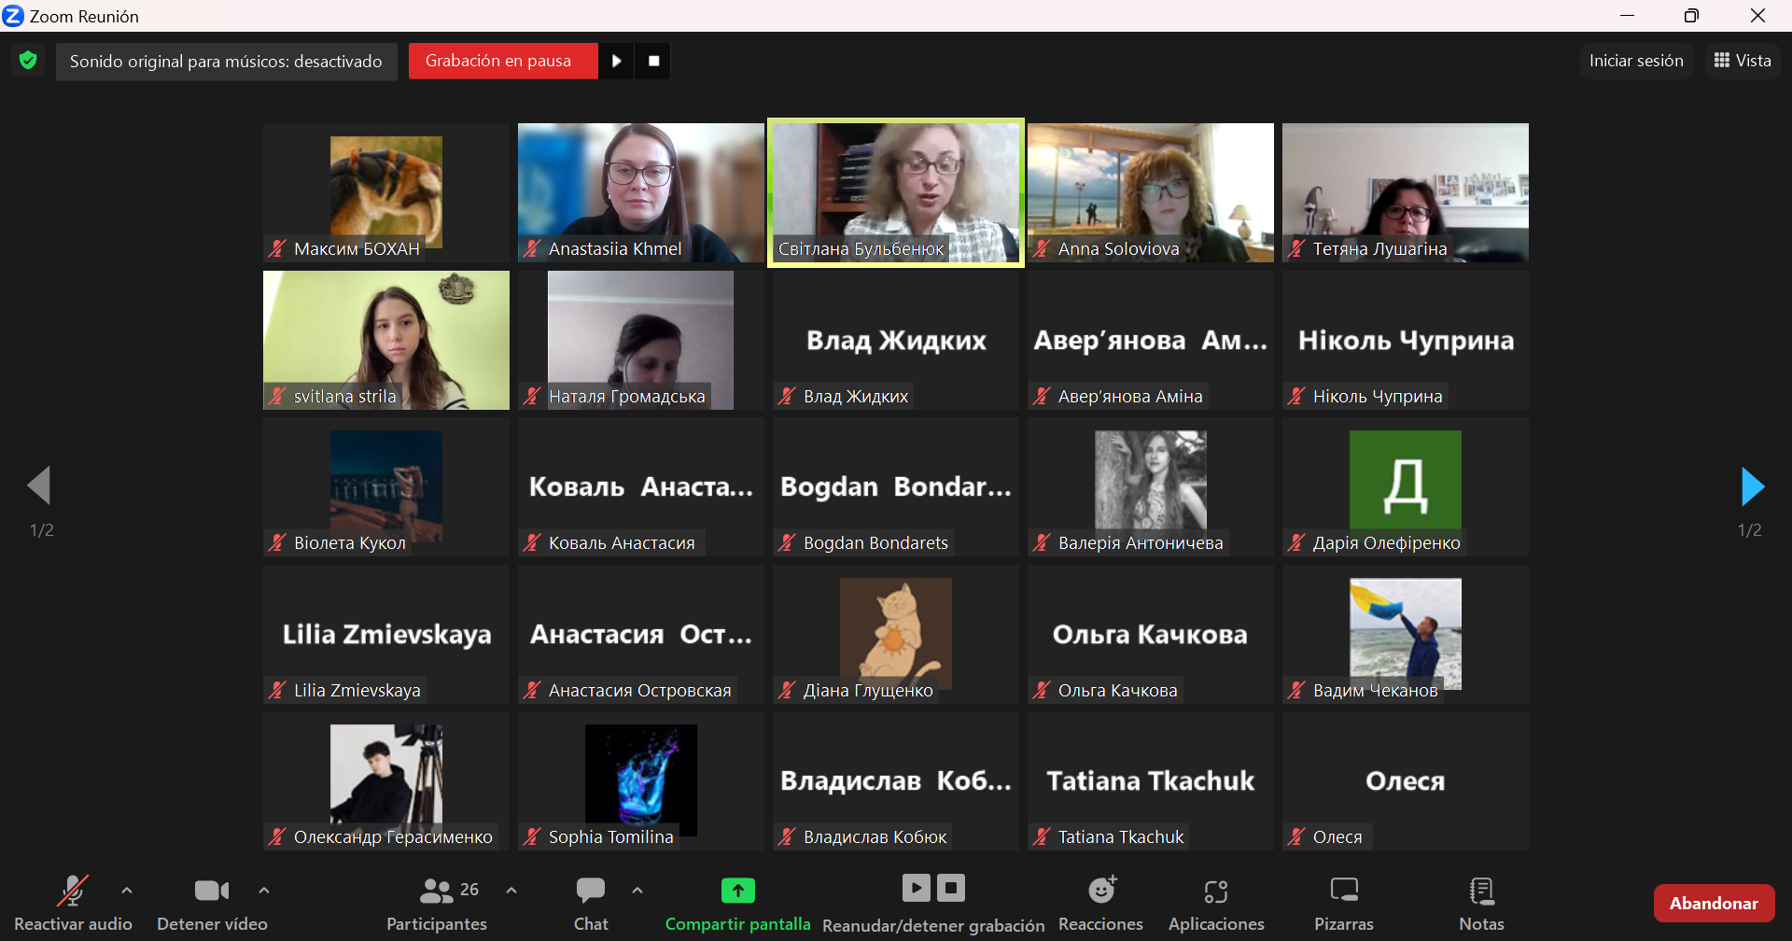This screenshot has height=941, width=1792.
Task: Click muted mic icon of Владислав Кобюк
Action: (788, 837)
